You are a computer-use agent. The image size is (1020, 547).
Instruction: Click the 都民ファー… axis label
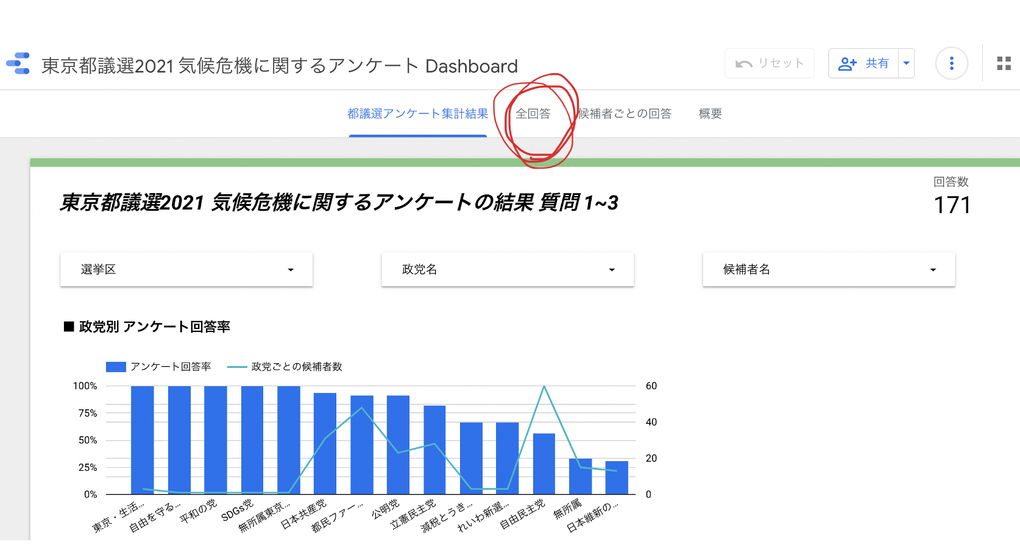point(338,517)
